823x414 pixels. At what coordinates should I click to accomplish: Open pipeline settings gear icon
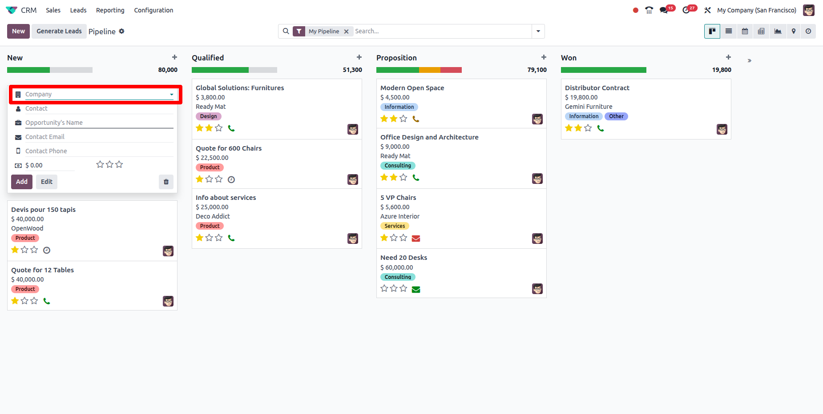pos(121,31)
